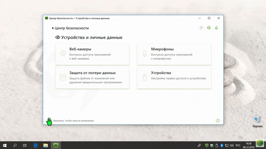
Task: Open the People icon in system tray
Action: pyautogui.click(x=199, y=145)
